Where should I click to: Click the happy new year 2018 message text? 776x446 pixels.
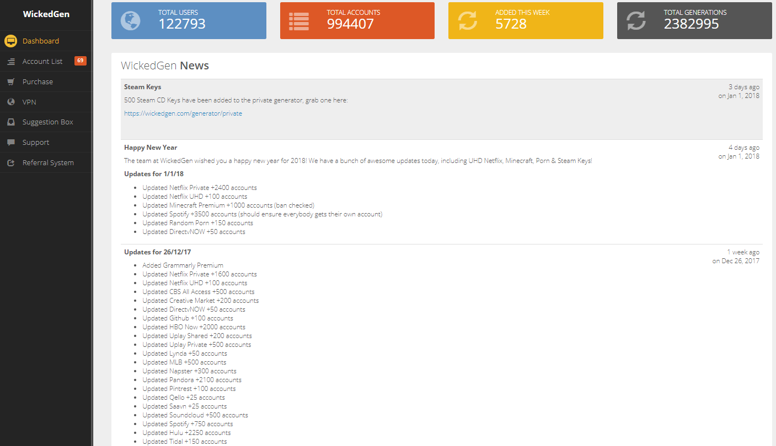click(358, 161)
